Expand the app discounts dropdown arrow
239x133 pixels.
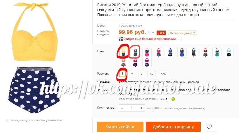(178, 39)
